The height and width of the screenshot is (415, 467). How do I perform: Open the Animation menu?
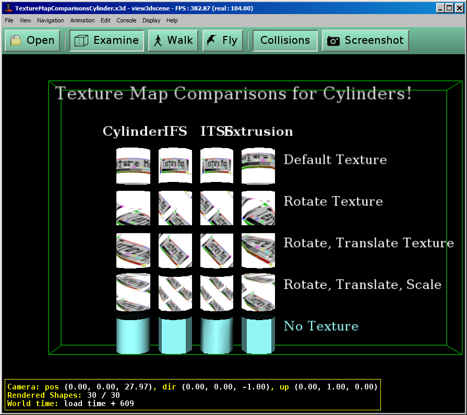(82, 20)
